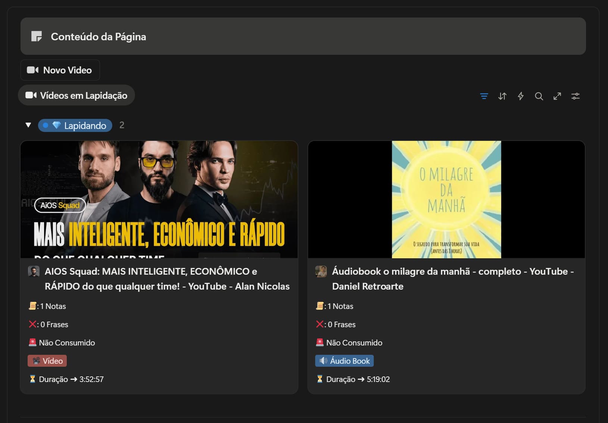Click '0 Frases' on Áudiobook card

click(x=342, y=325)
